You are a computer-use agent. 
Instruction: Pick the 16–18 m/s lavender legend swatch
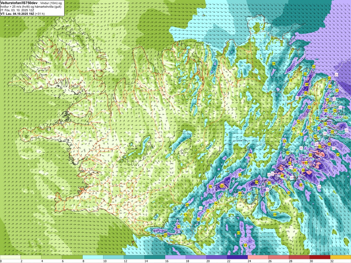(175, 257)
